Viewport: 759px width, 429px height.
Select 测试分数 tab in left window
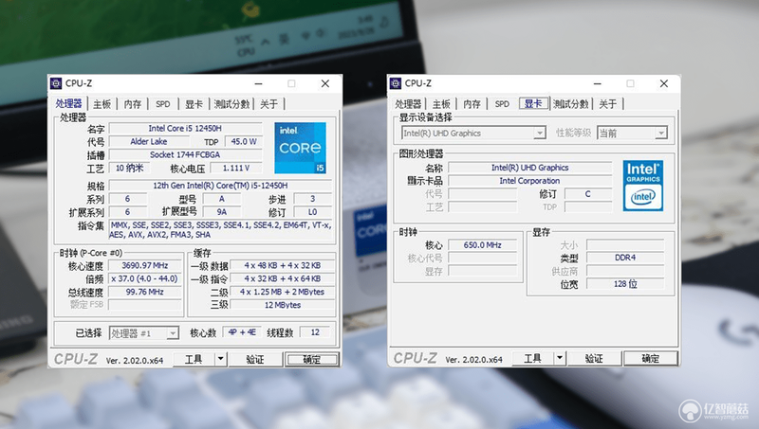pyautogui.click(x=231, y=104)
